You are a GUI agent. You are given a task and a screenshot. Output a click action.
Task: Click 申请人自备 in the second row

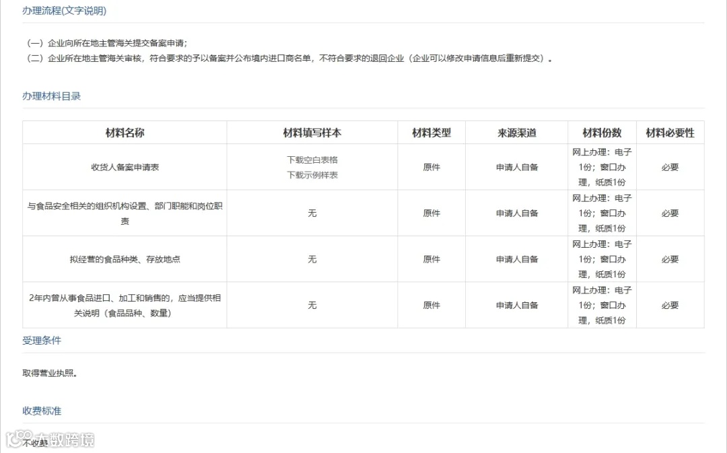coord(516,213)
